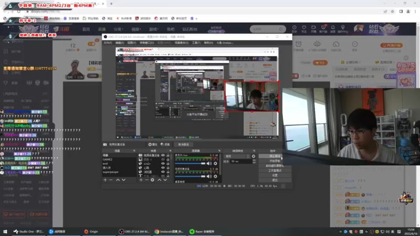
Task: Adjust transition duration stepper at 50 ms
Action: click(x=254, y=162)
